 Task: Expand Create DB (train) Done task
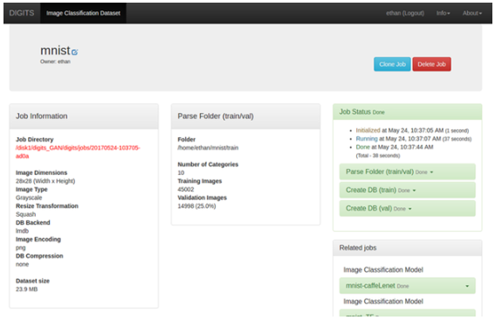407,190
